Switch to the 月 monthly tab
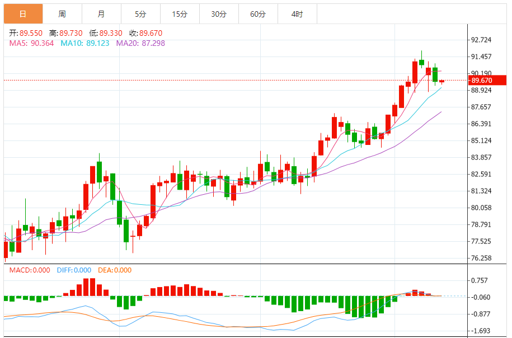The height and width of the screenshot is (338, 512). pos(101,14)
